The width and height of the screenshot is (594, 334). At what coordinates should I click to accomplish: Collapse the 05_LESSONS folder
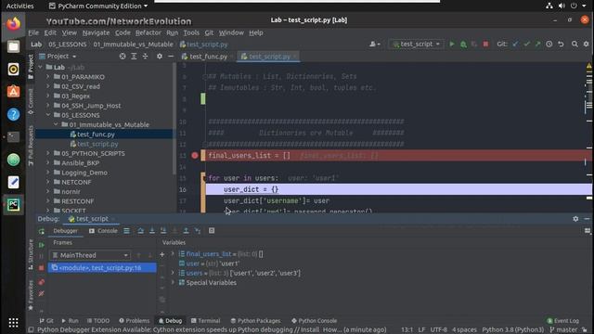[48, 115]
